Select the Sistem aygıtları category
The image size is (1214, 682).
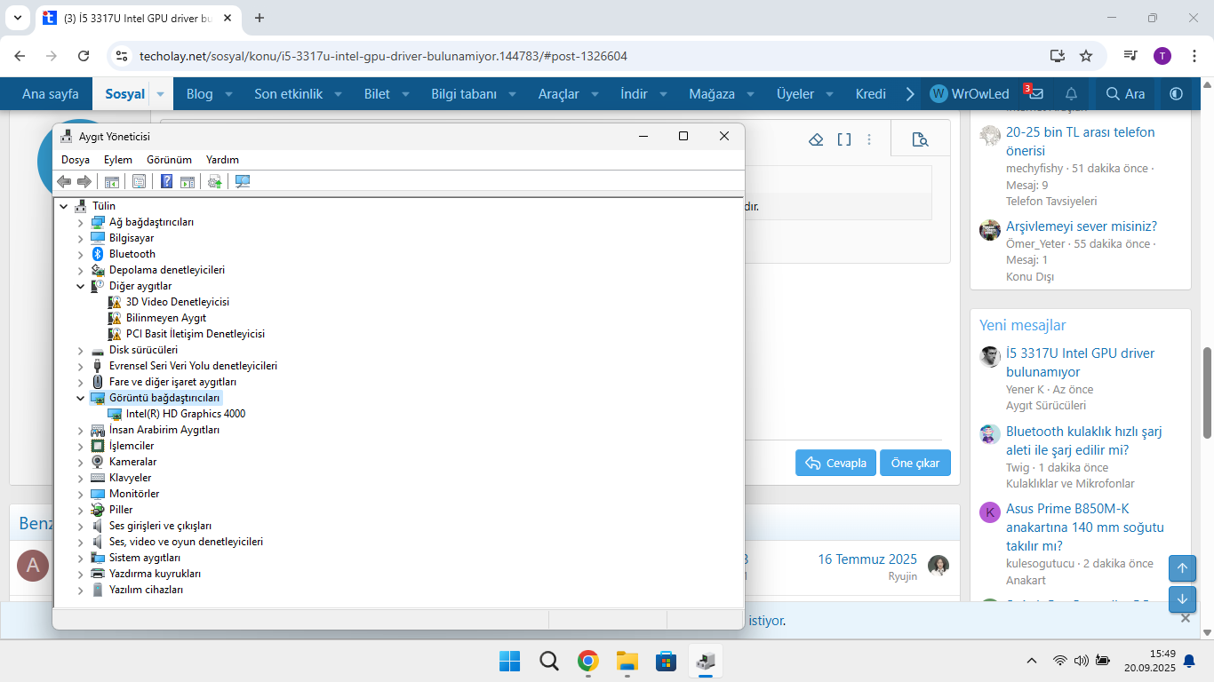point(145,558)
